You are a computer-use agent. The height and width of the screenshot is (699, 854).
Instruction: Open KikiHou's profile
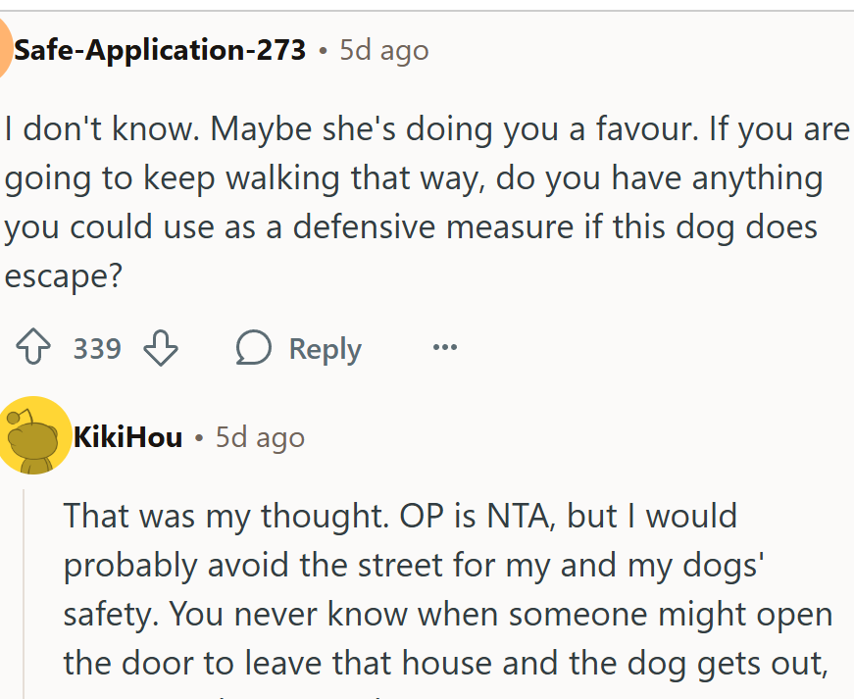coord(127,437)
